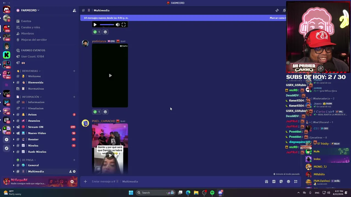Toggle the taskbar microphone tray icon
The image size is (351, 197).
pyautogui.click(x=310, y=193)
